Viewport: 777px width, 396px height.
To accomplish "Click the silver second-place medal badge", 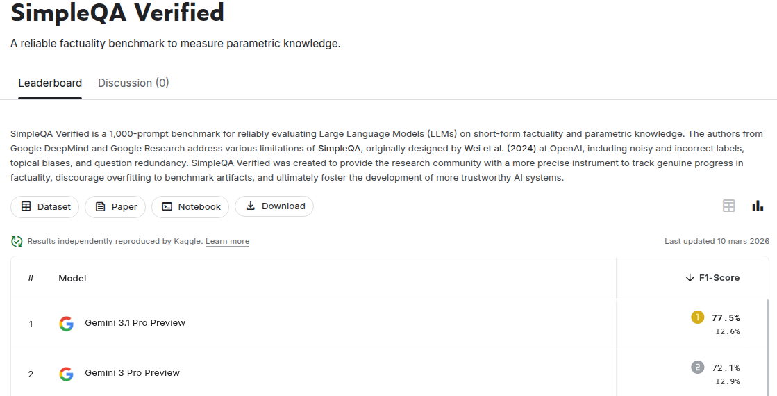I will 697,368.
